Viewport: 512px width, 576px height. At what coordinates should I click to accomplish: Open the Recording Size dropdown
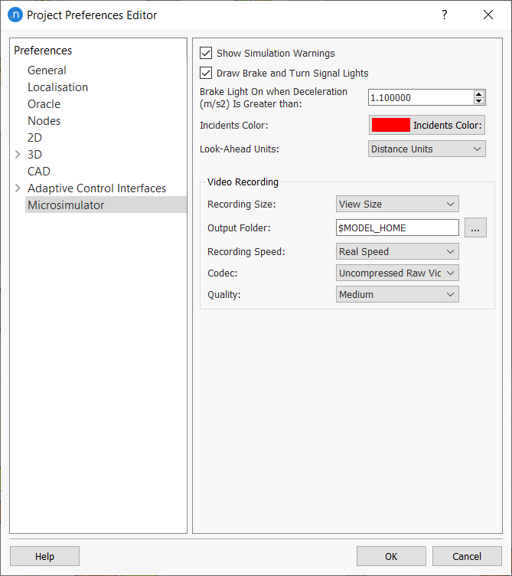pyautogui.click(x=397, y=205)
